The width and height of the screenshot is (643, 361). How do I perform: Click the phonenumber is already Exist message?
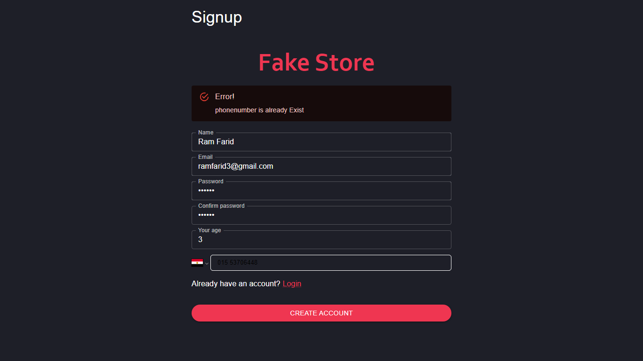259,110
